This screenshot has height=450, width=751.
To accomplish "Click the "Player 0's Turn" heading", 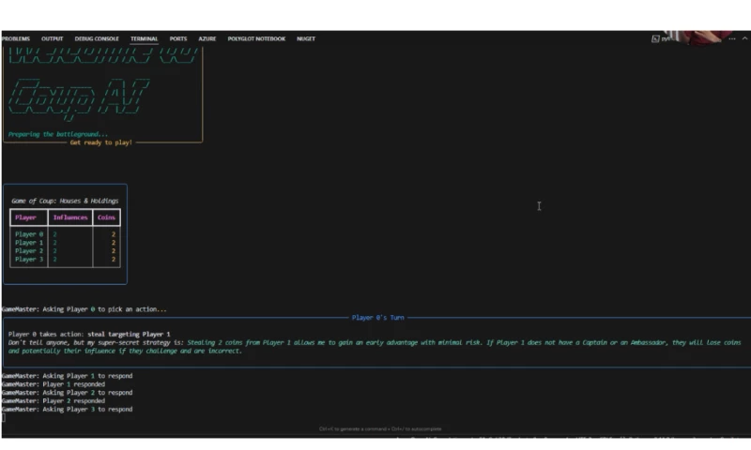I will 378,318.
